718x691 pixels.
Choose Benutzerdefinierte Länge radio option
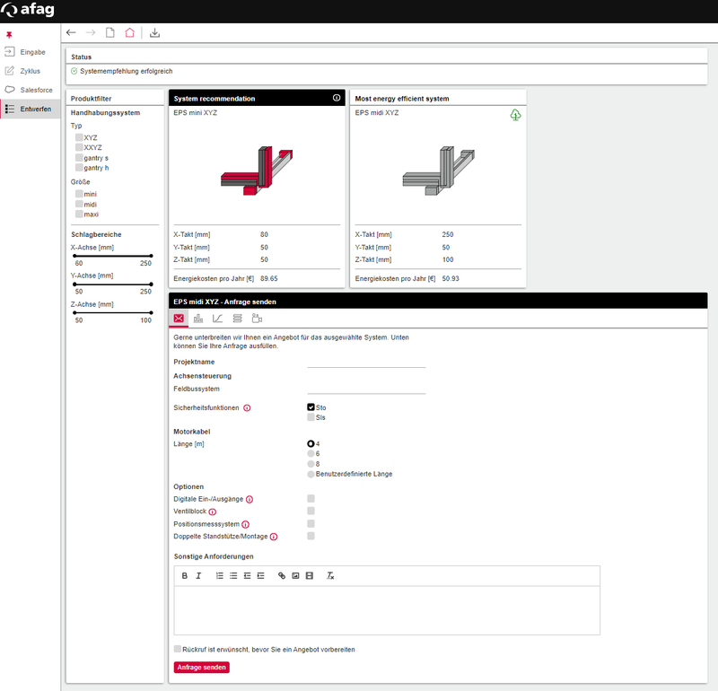(x=311, y=474)
